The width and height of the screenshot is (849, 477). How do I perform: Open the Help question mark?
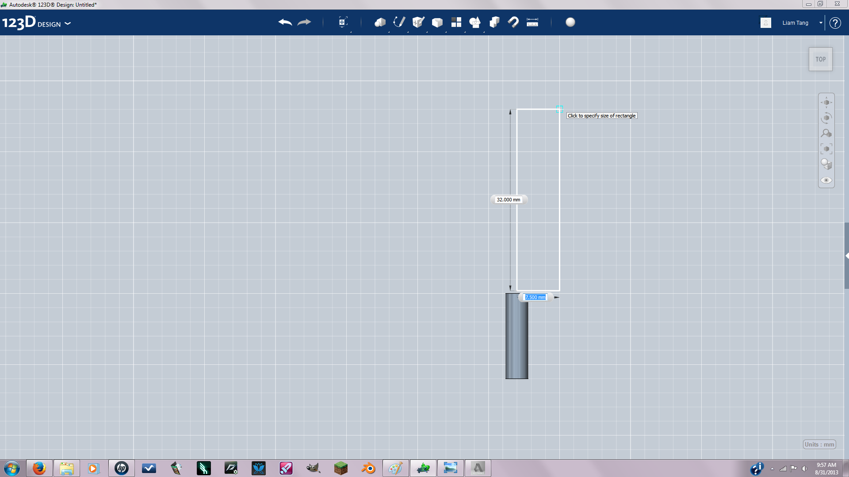pos(835,23)
